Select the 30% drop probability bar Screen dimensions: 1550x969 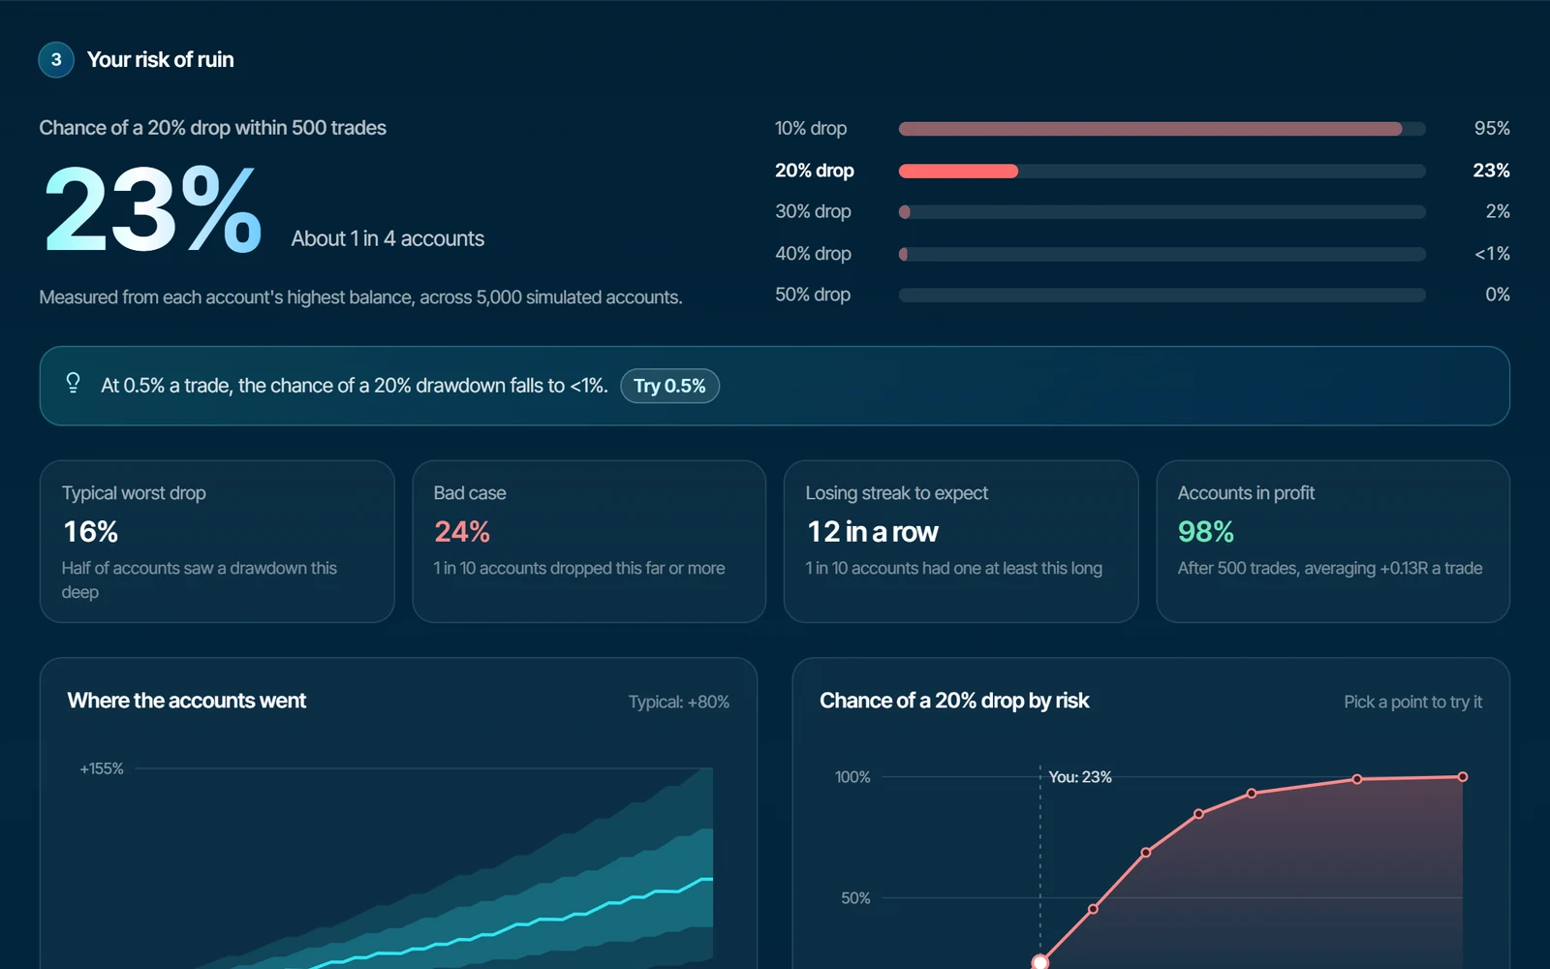click(1162, 211)
